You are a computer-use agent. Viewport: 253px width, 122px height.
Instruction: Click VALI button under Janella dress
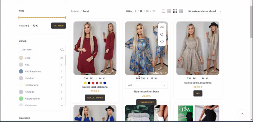198,93
